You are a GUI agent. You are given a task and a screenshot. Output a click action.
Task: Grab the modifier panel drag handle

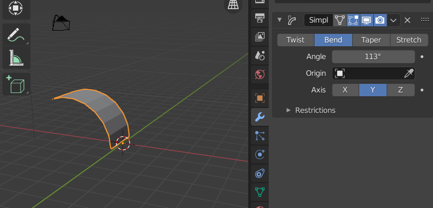pos(424,19)
